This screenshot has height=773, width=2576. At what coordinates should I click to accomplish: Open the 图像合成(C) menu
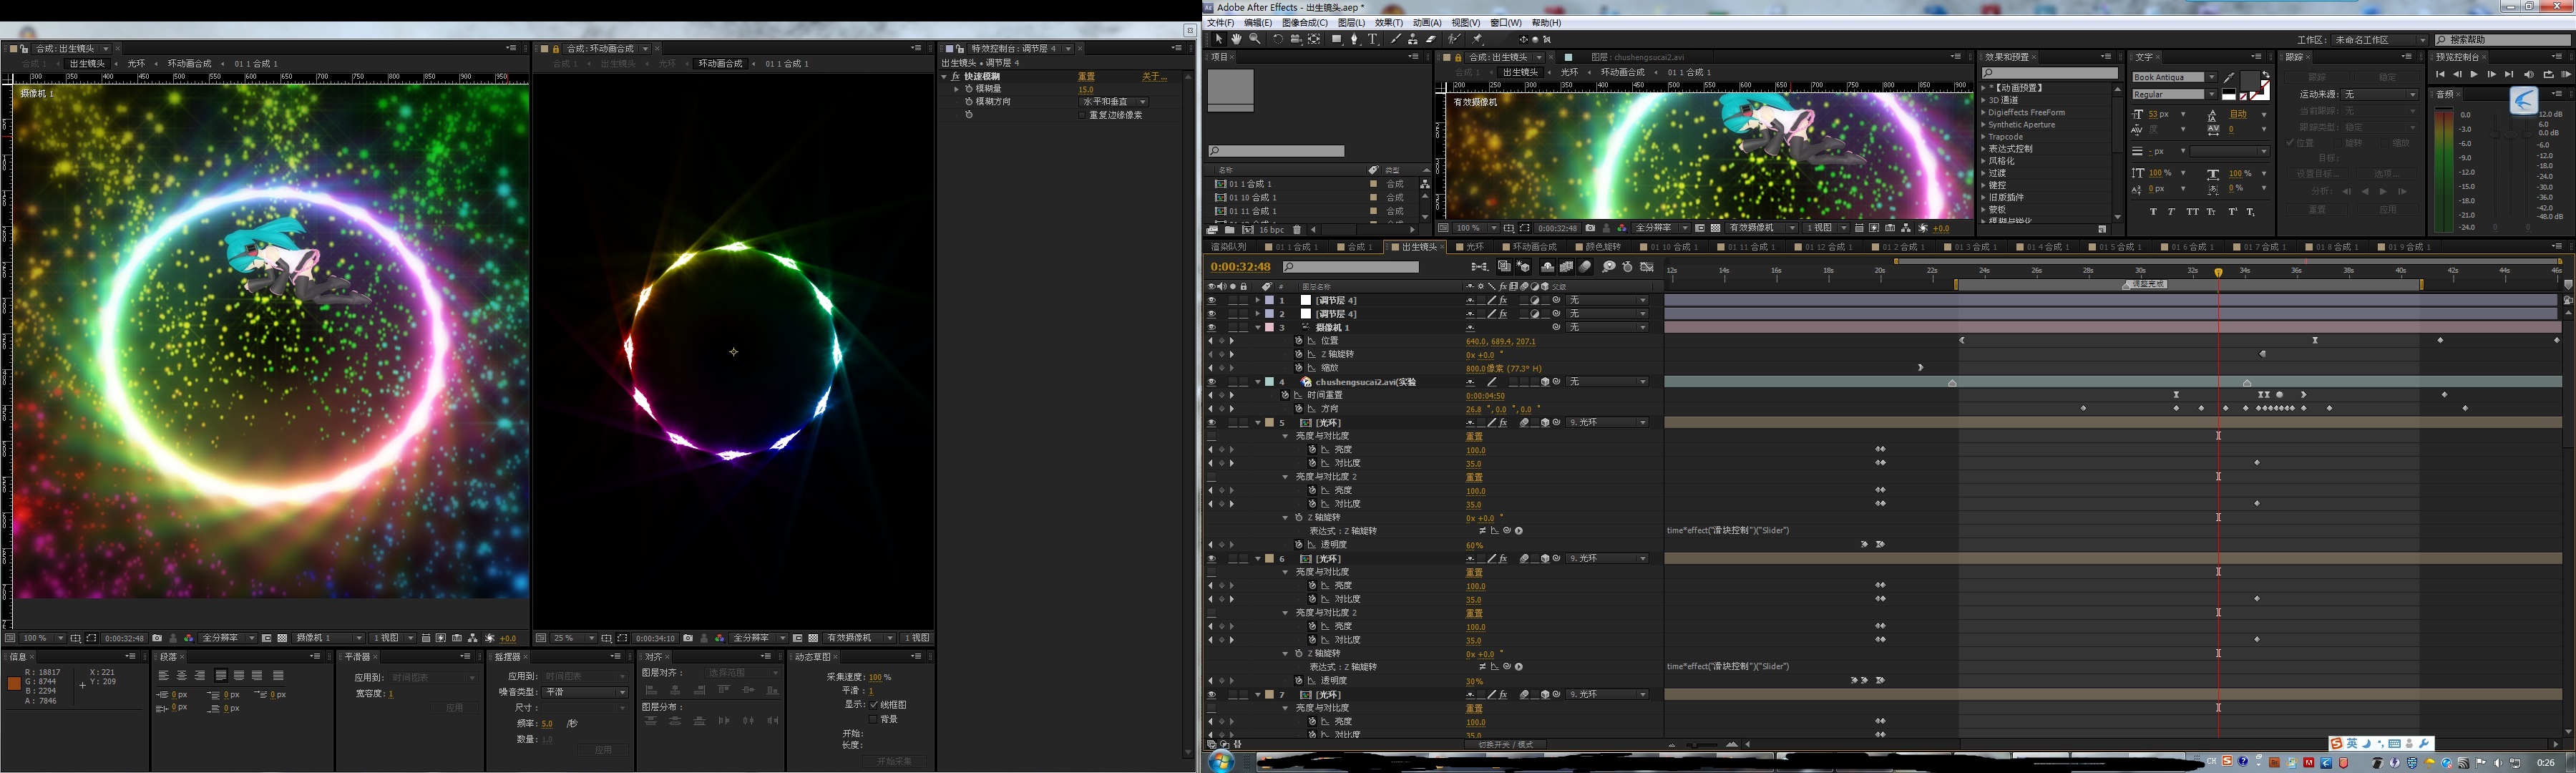coord(1305,23)
